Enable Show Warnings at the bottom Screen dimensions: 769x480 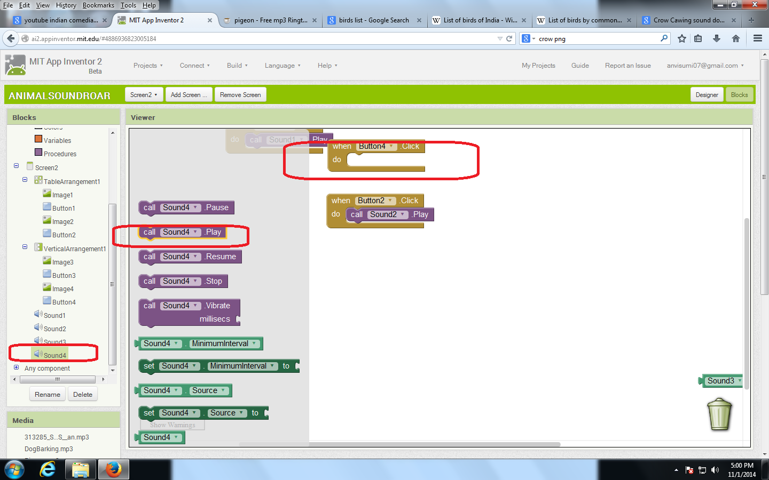172,425
